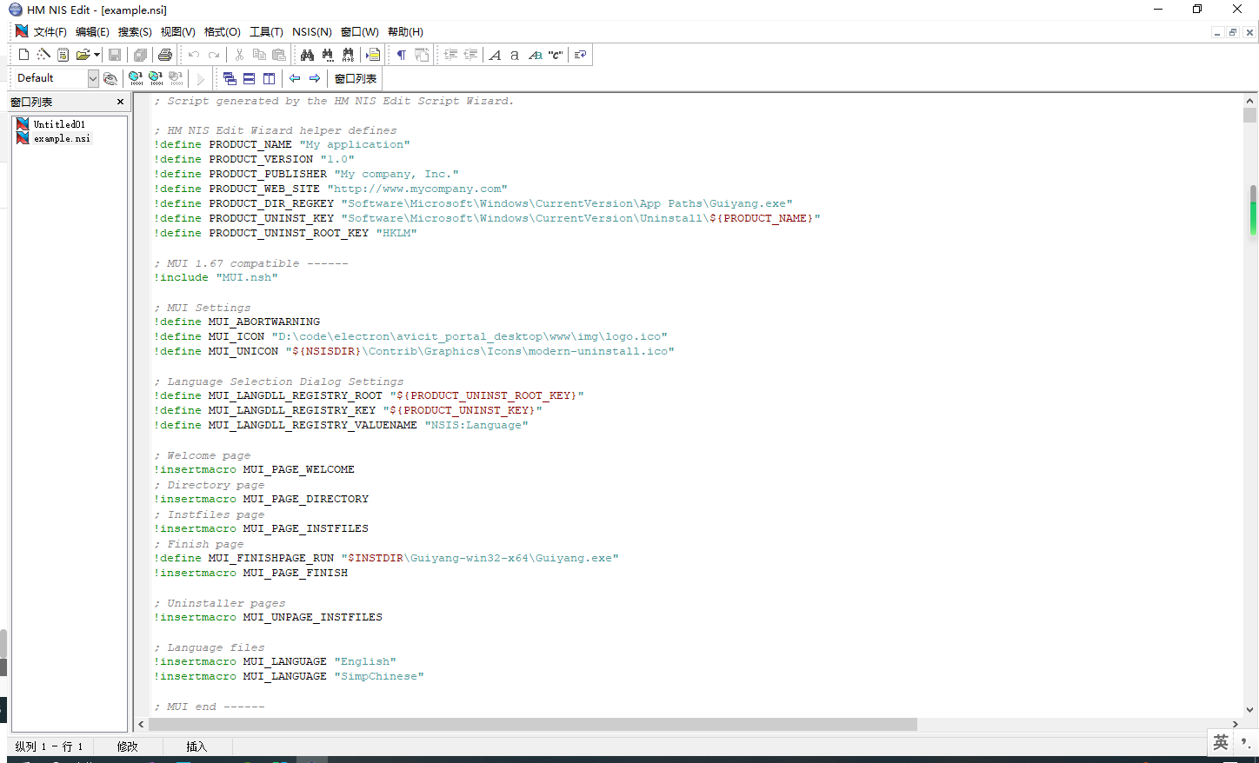Launch the new script wizard icon
1259x763 pixels.
(43, 55)
